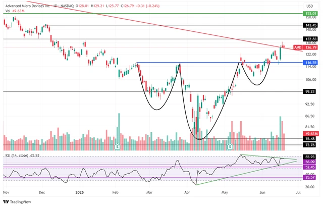Viewport: 323px width, 207px height.
Task: Click the red AMD 126.79 price tag
Action: (305, 47)
